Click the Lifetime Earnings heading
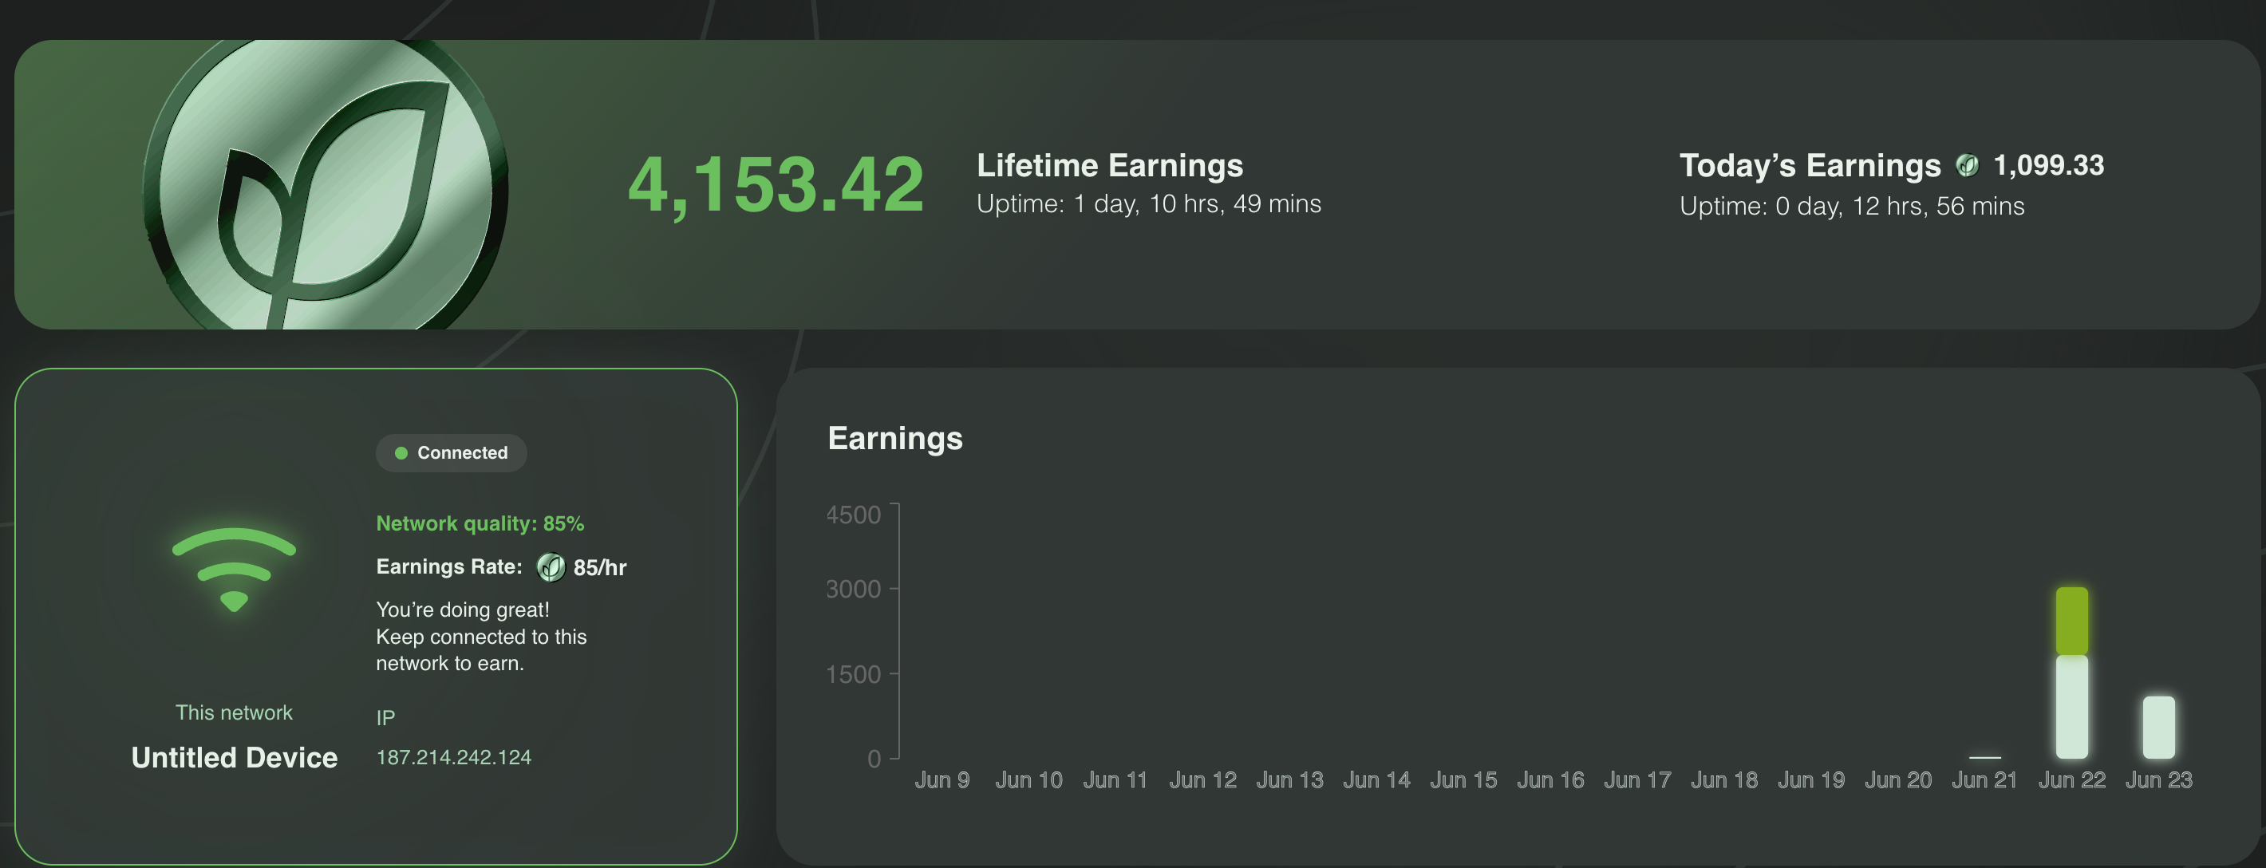This screenshot has width=2266, height=868. coord(1109,165)
